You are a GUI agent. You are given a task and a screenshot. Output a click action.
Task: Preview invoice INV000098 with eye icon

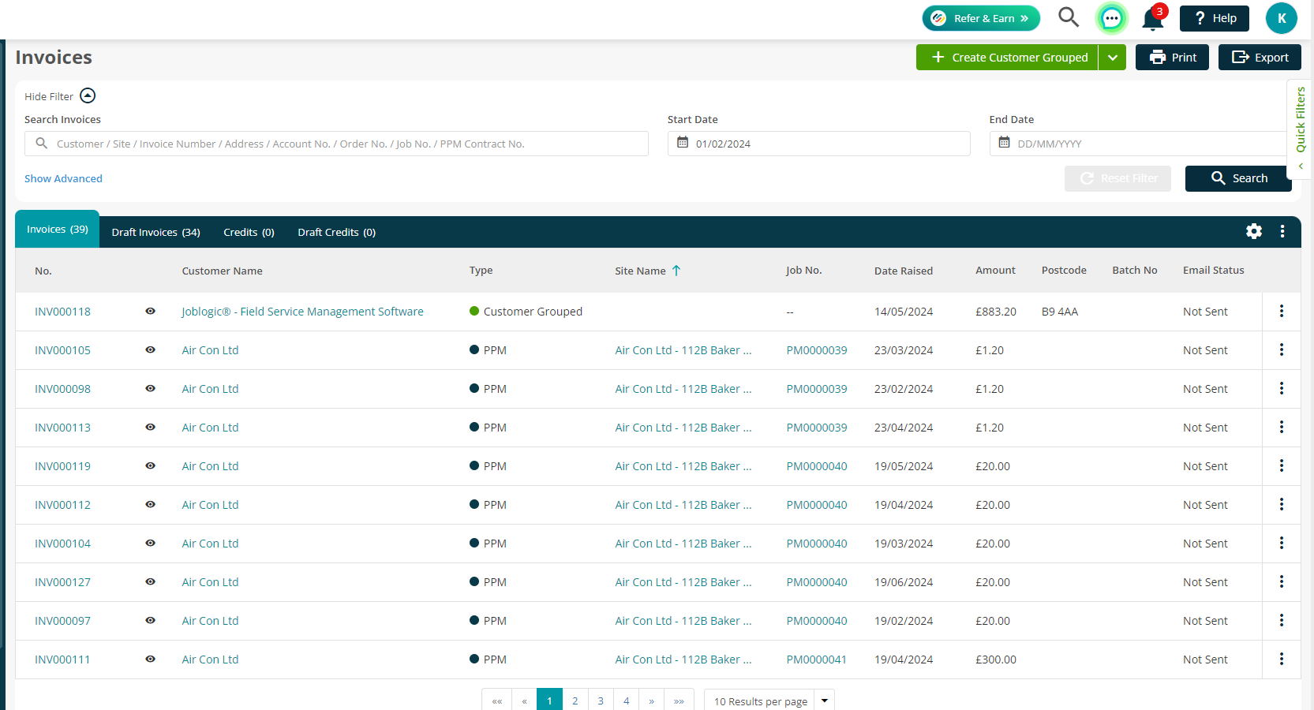click(x=150, y=388)
